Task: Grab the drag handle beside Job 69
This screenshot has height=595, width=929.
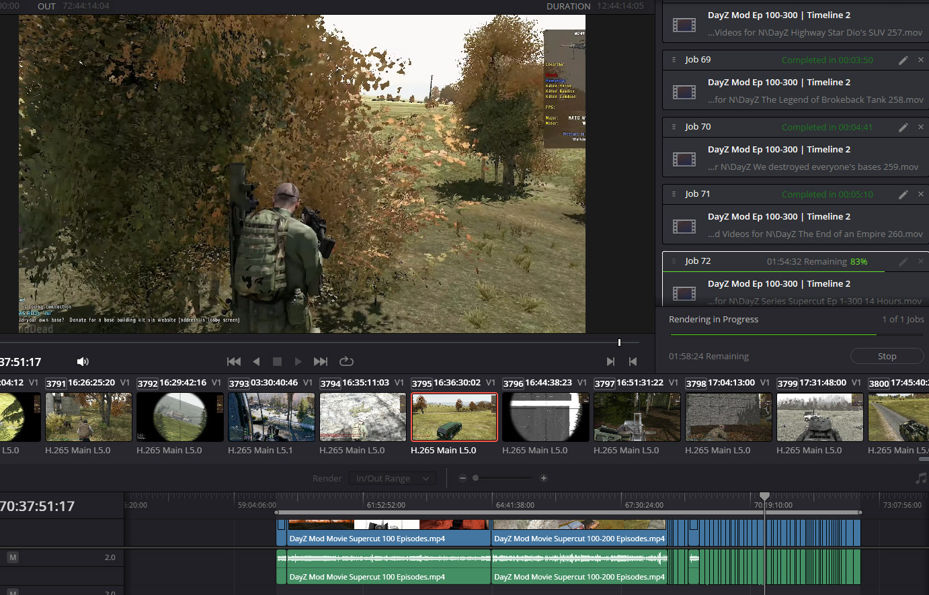Action: (x=674, y=60)
